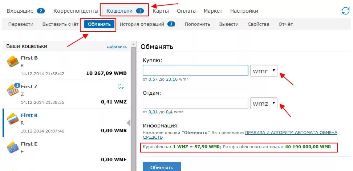Click the First B wallet icon

coord(13,62)
